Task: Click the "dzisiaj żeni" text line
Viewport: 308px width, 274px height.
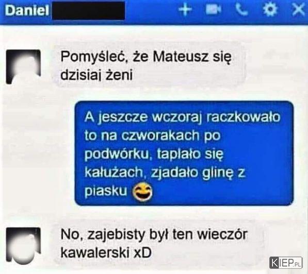Action: pyautogui.click(x=96, y=75)
